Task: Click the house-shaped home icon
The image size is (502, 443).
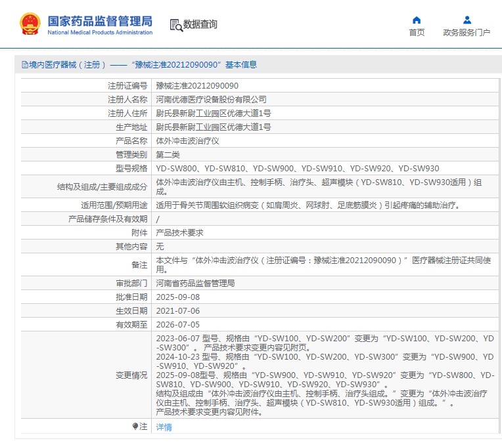Action: tap(417, 20)
